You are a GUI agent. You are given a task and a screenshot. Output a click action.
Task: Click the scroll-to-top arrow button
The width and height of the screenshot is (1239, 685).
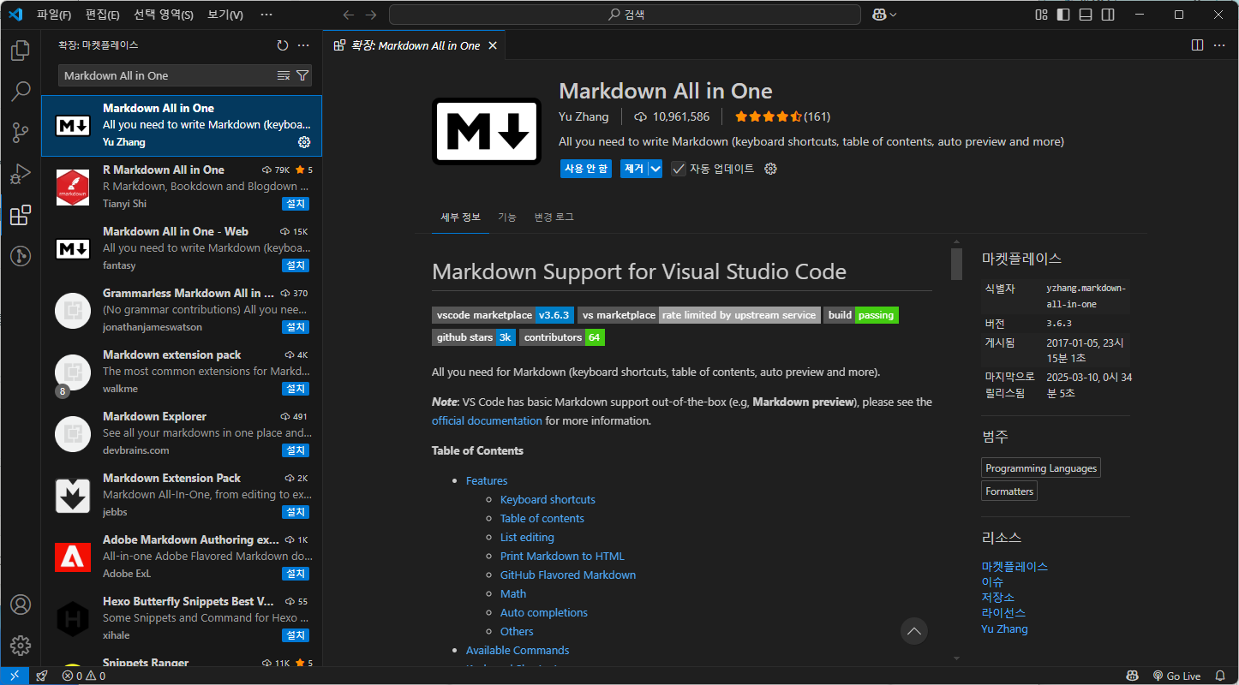pyautogui.click(x=914, y=631)
